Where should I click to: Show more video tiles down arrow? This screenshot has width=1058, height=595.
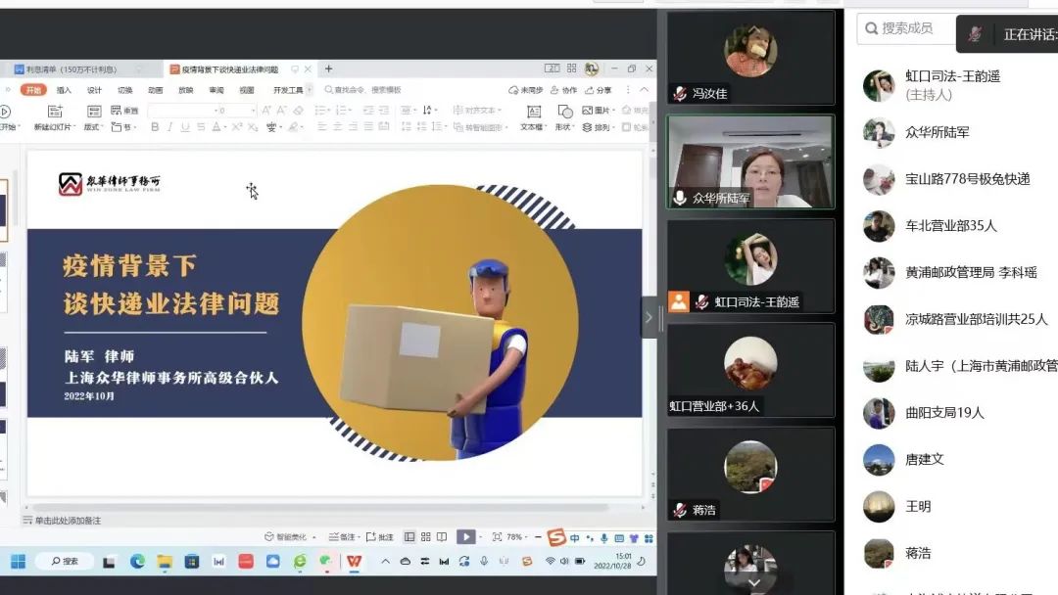(x=753, y=582)
